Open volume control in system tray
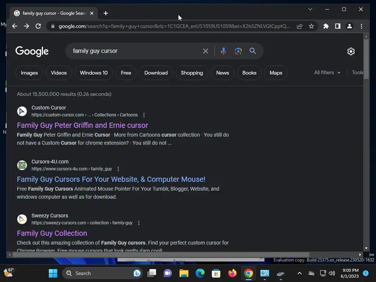Viewport: 376px width, 282px height. coord(332,273)
